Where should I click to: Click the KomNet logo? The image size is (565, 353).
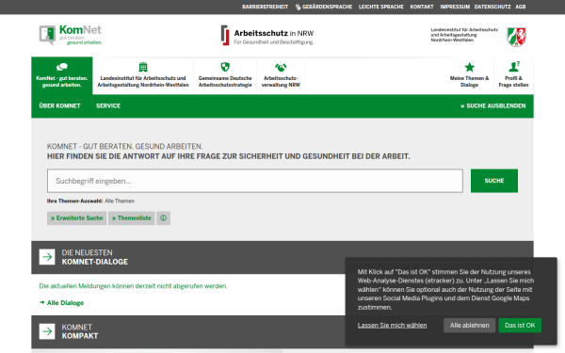coord(71,35)
